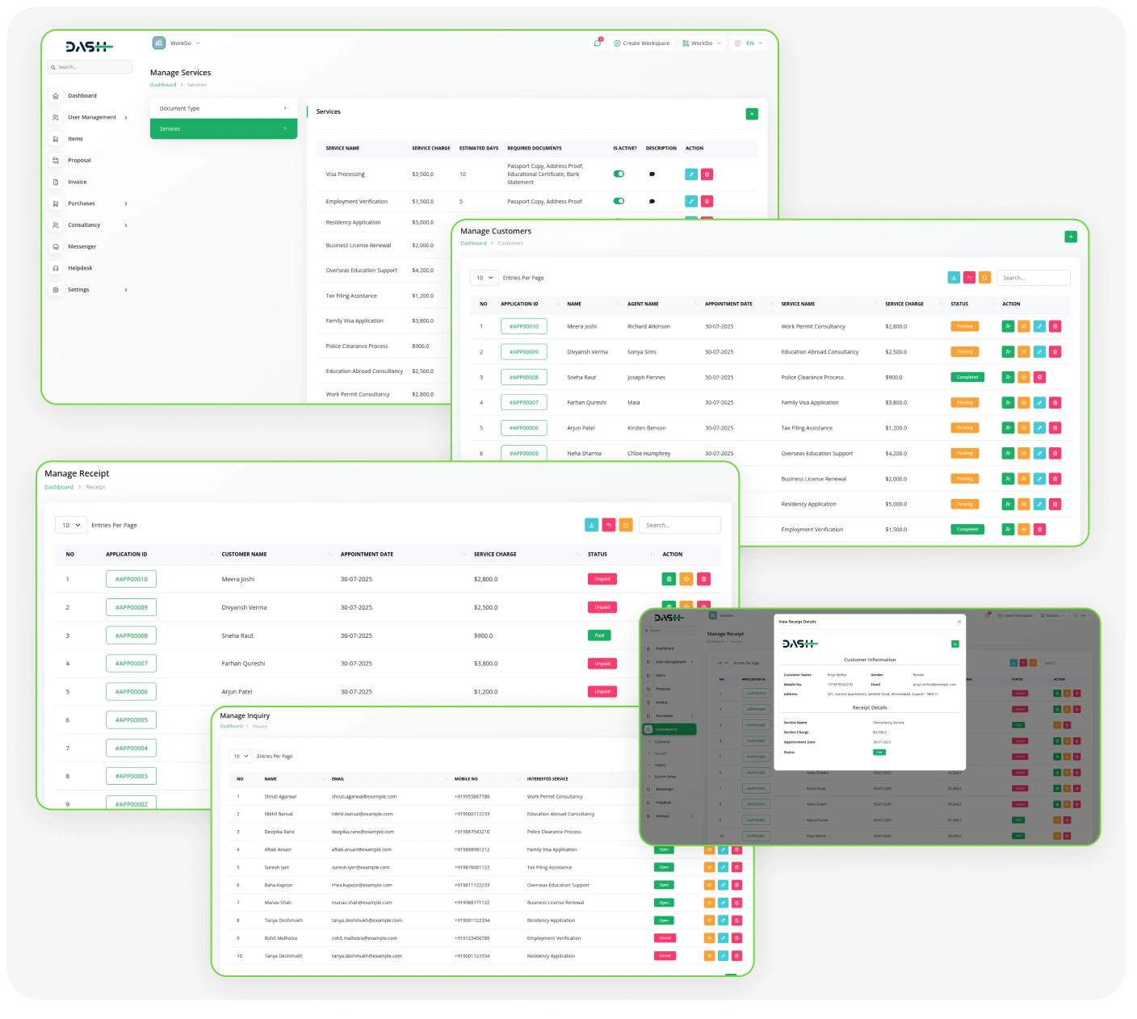The width and height of the screenshot is (1137, 1019).
Task: Delete the Employment Verification service
Action: coord(707,202)
